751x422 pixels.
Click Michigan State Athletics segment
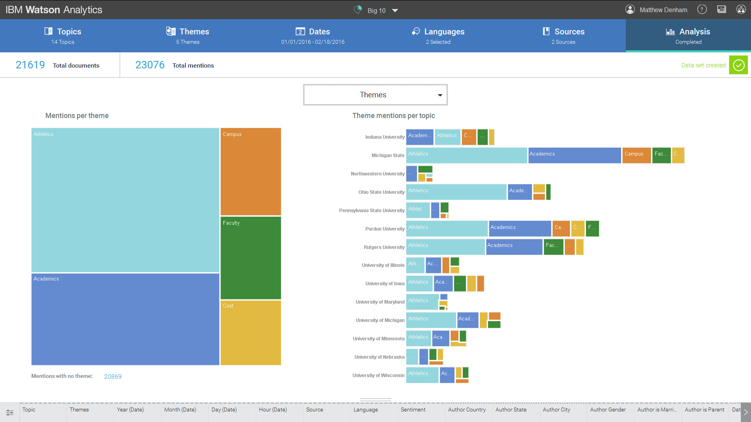[x=467, y=155]
